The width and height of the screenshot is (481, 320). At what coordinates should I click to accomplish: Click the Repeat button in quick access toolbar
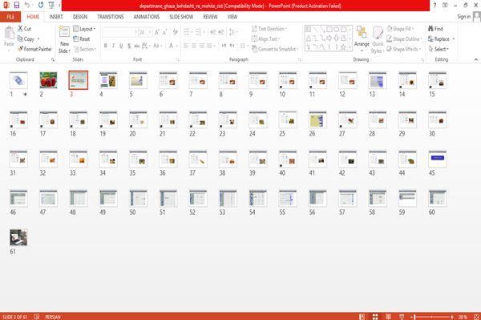(x=41, y=6)
